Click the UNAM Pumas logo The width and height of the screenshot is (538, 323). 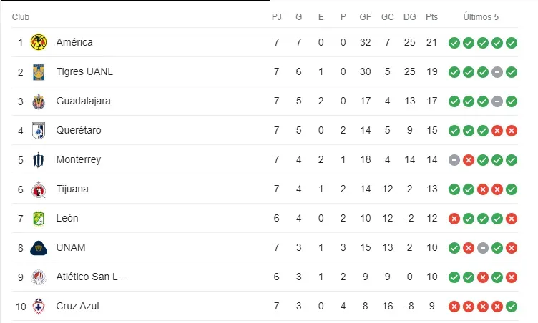39,248
